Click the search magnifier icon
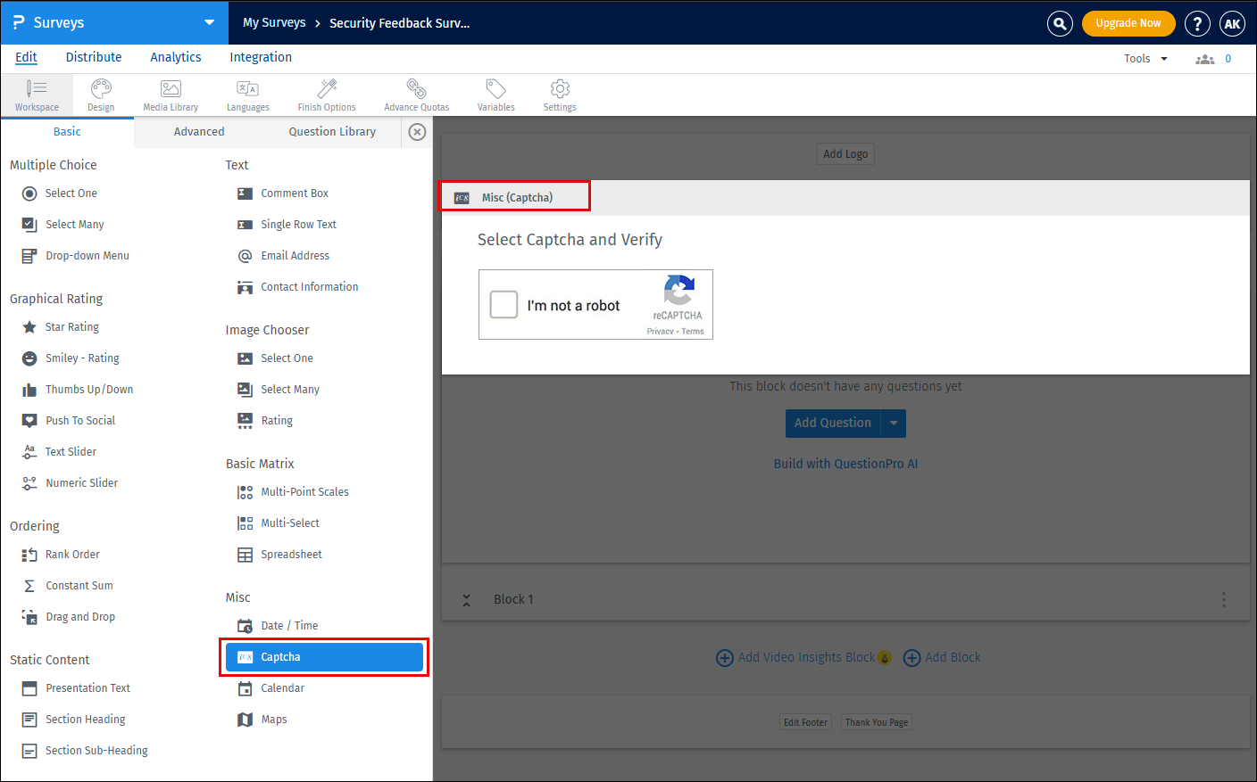The image size is (1257, 782). [x=1060, y=23]
